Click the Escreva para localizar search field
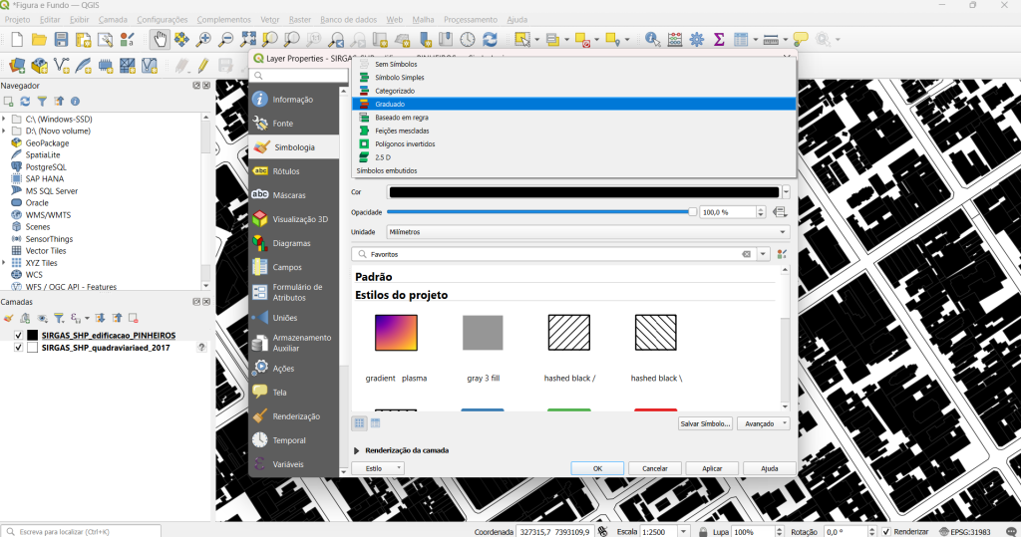 (x=82, y=532)
